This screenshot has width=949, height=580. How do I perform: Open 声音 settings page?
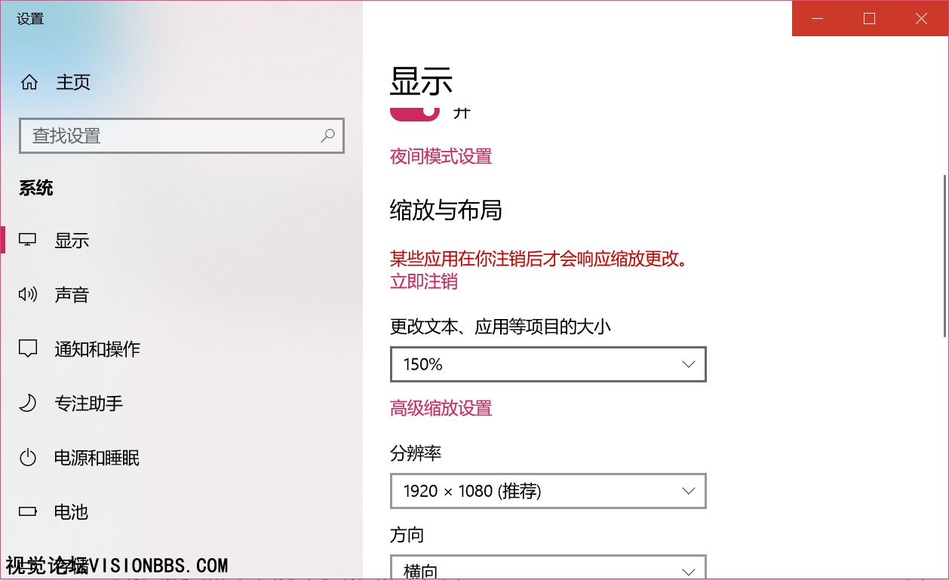(72, 295)
